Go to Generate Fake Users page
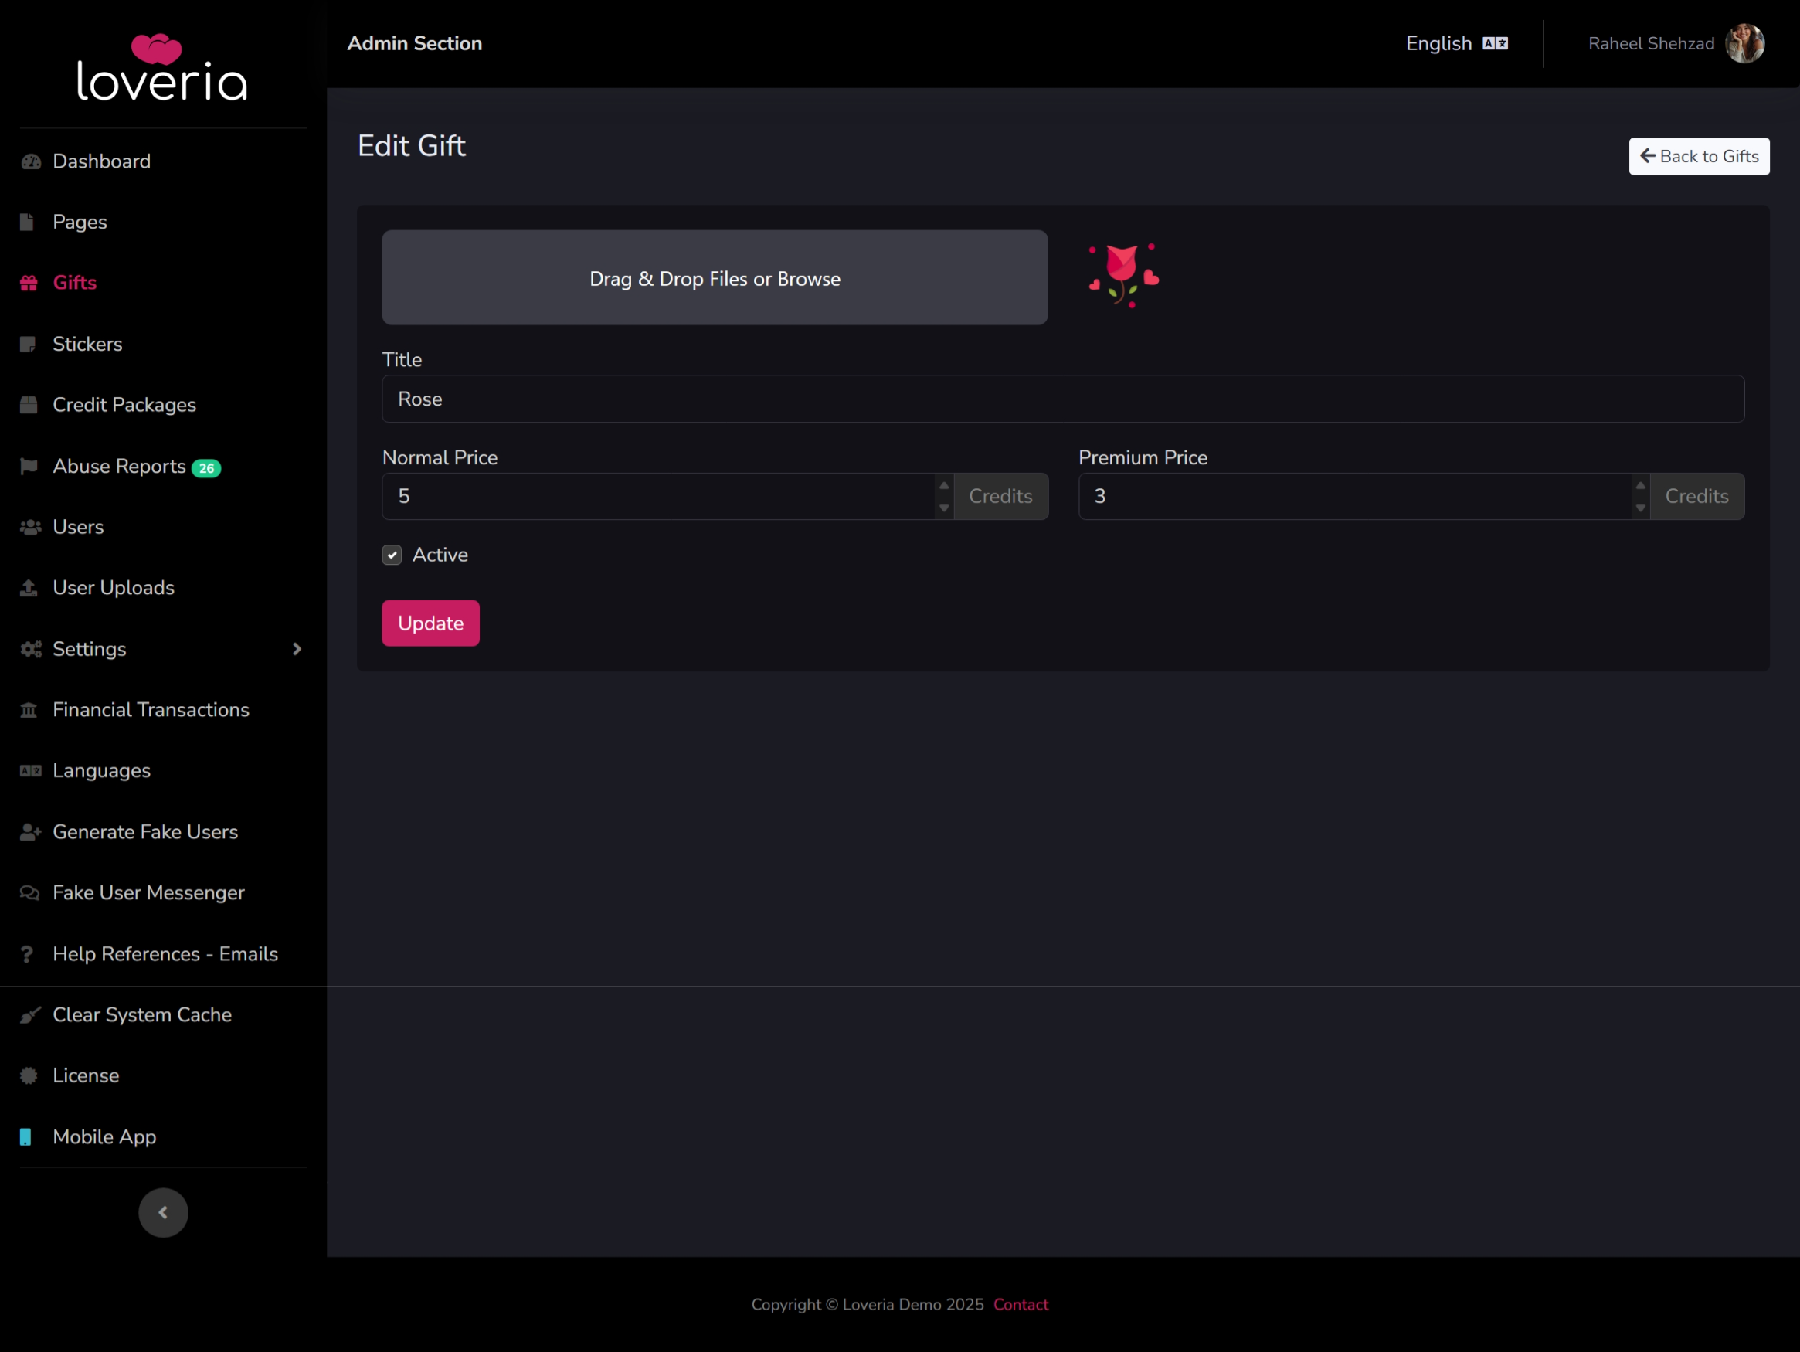The width and height of the screenshot is (1800, 1352). tap(144, 832)
